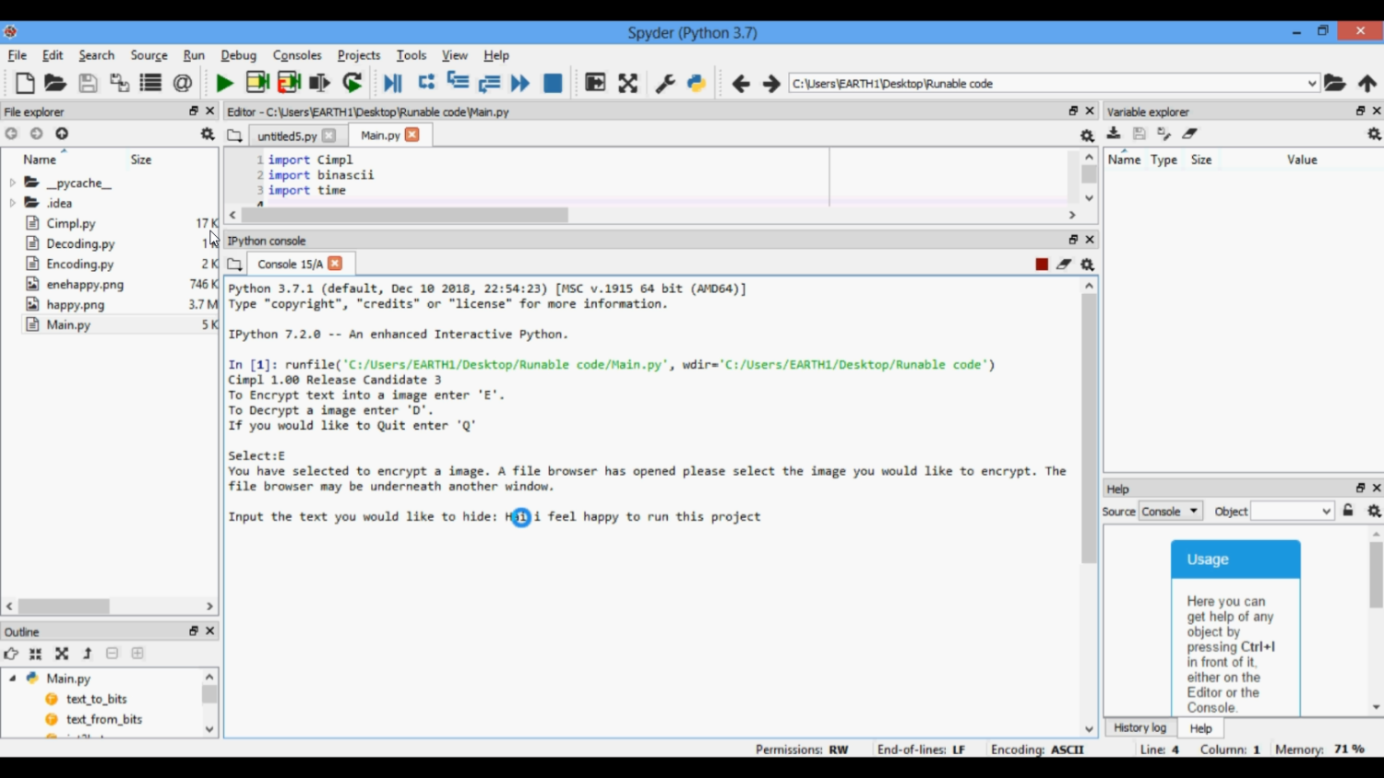Click the Save file toolbar icon

coord(88,83)
